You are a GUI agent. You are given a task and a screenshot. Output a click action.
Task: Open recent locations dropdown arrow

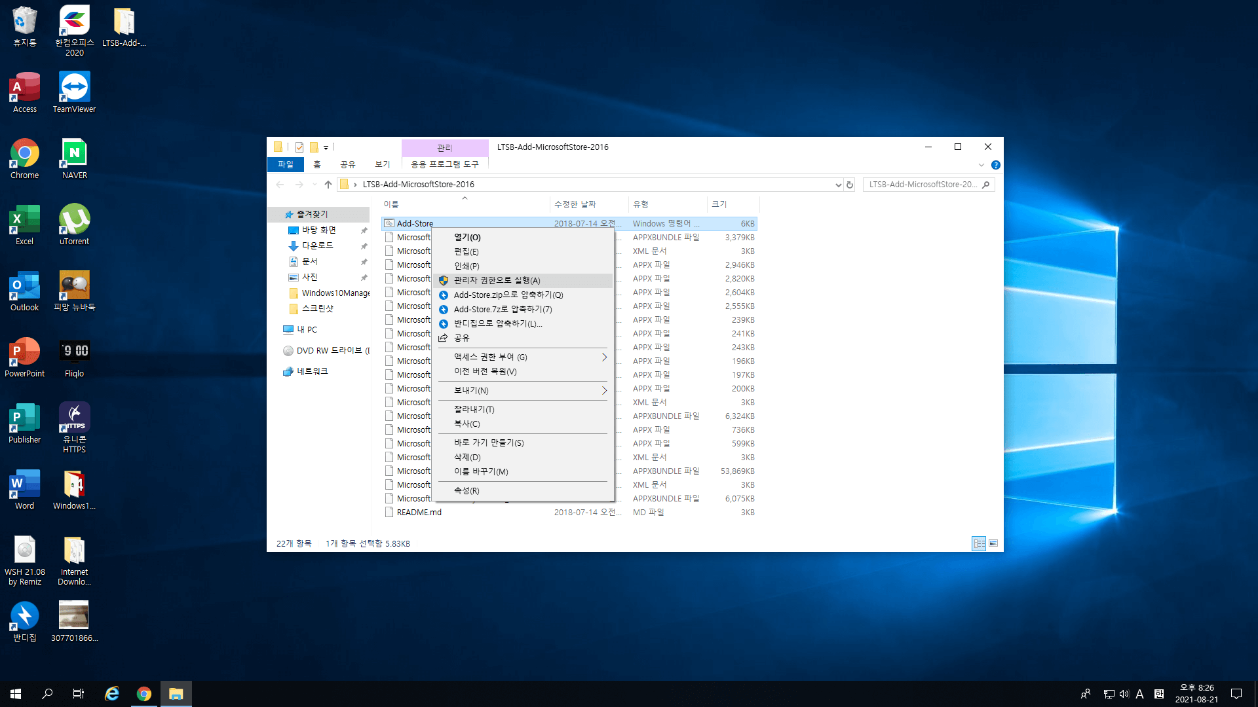point(315,185)
